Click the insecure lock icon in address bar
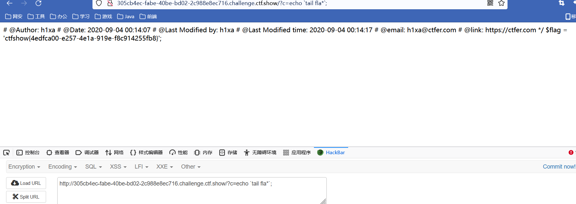576x204 pixels. pyautogui.click(x=110, y=3)
